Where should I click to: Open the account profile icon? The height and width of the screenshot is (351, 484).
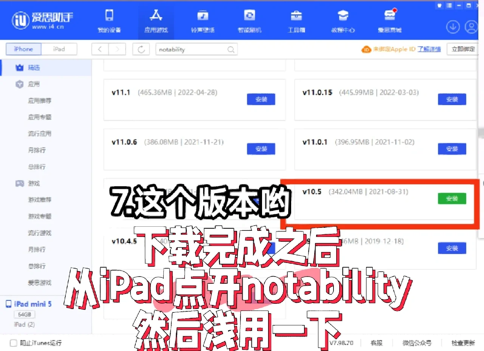pyautogui.click(x=471, y=27)
